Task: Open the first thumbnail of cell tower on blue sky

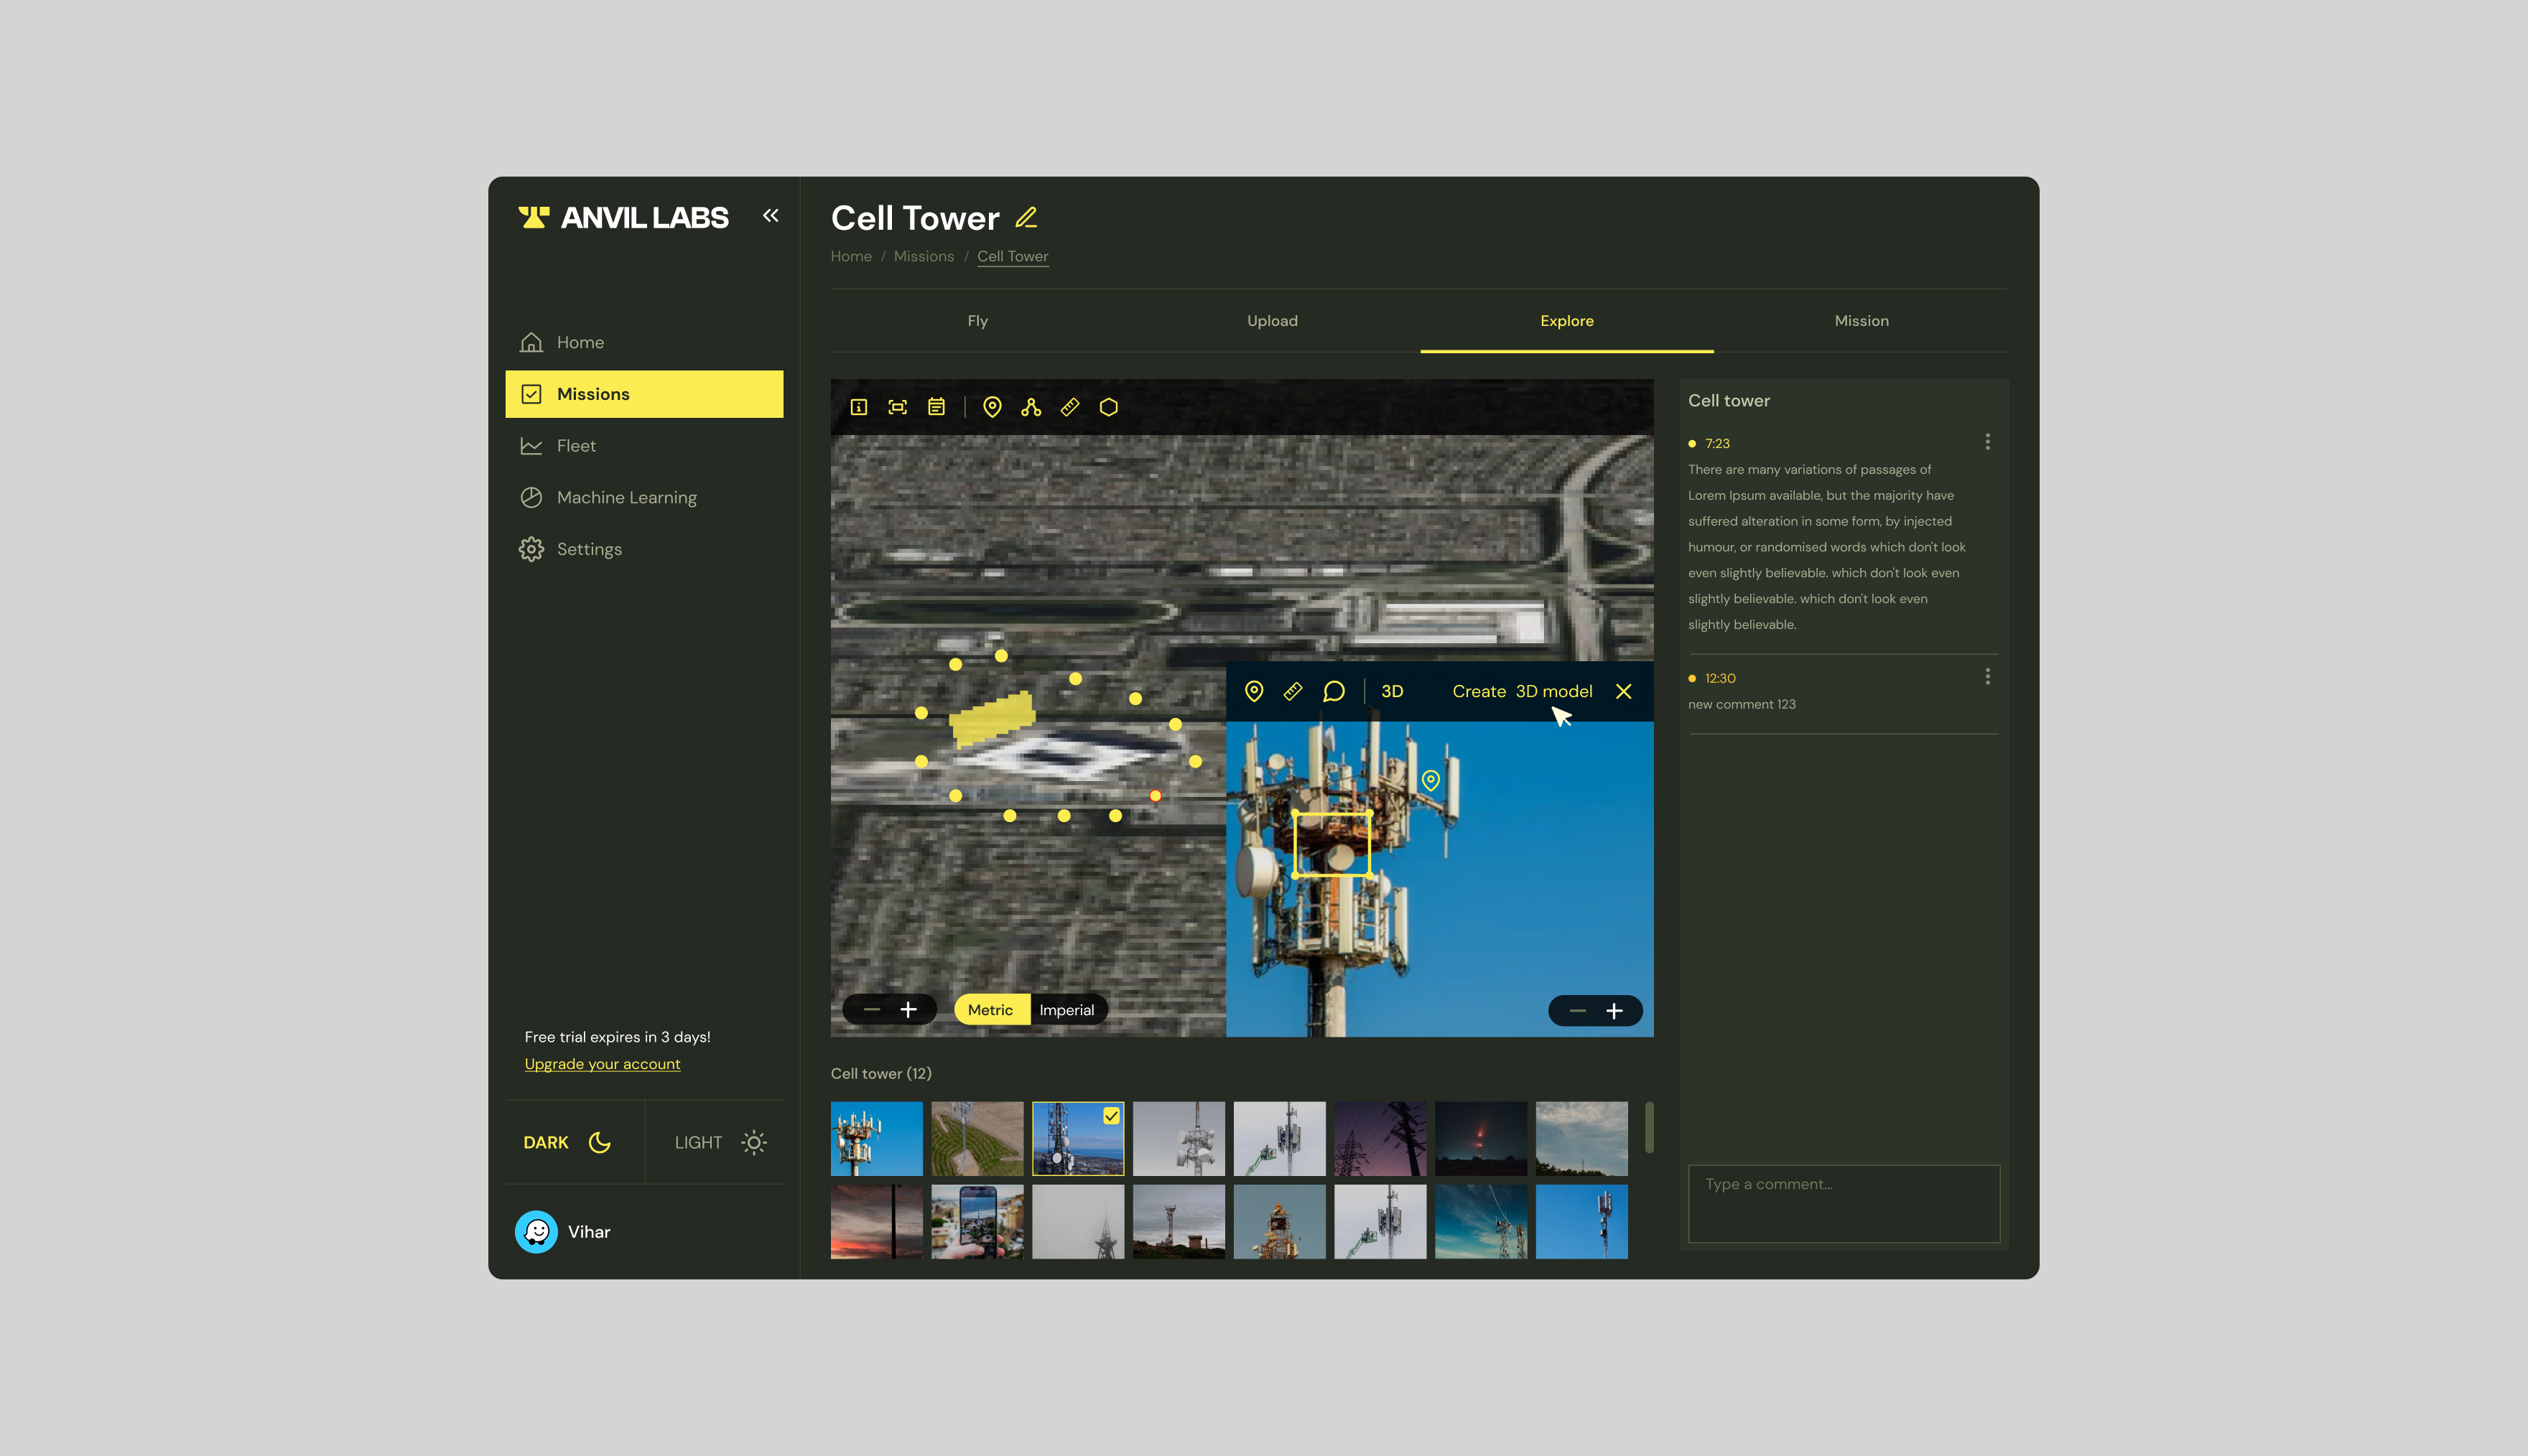Action: point(877,1139)
